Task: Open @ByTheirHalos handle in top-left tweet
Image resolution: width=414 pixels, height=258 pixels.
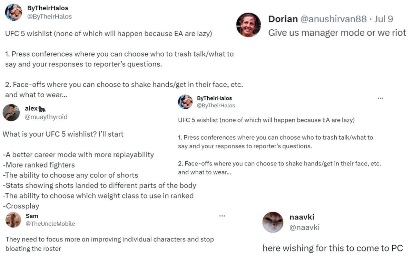Action: 49,16
